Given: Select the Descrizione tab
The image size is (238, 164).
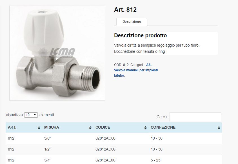Looking at the screenshot, I should [132, 22].
